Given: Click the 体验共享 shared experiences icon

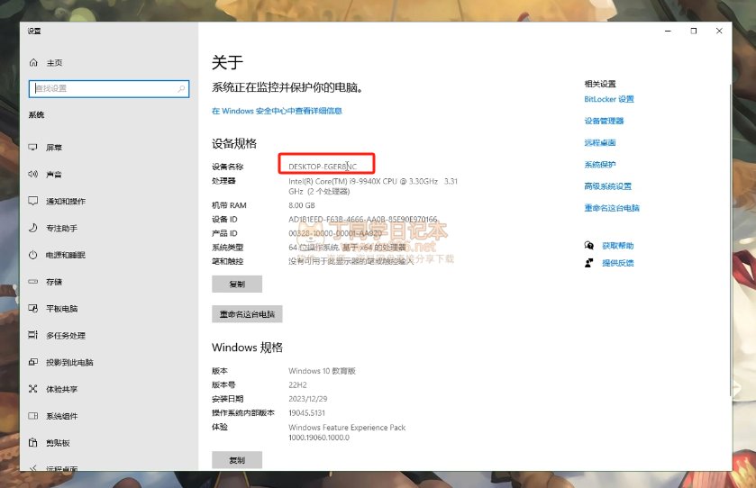Looking at the screenshot, I should tap(32, 389).
